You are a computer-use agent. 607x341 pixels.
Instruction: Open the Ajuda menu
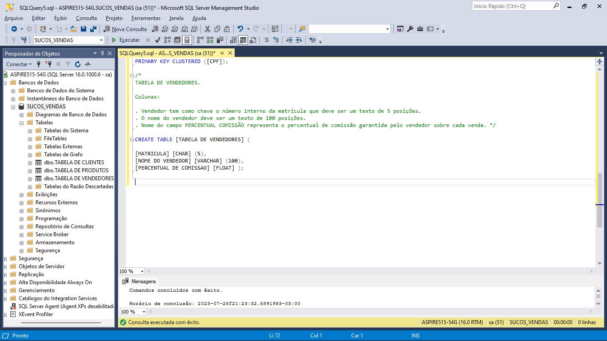point(199,18)
